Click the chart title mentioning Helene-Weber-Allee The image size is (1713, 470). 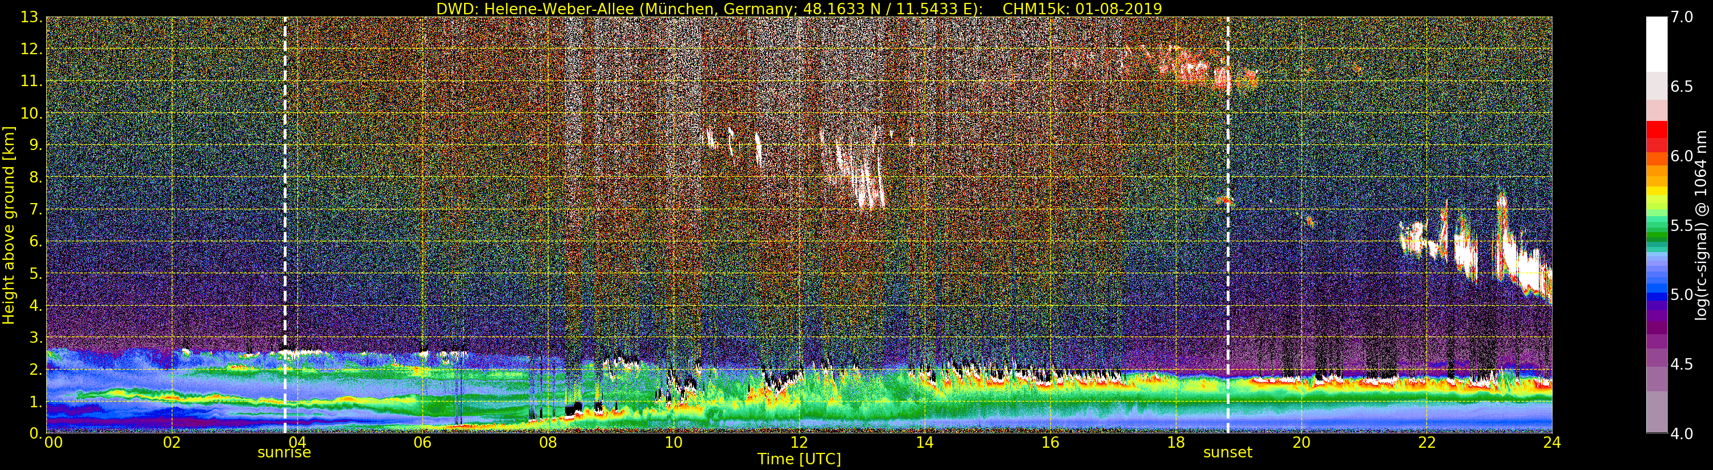point(799,9)
